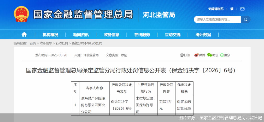Focus the search input 请输入您要搜索的内容
The height and width of the screenshot is (122, 264).
[x=217, y=20]
